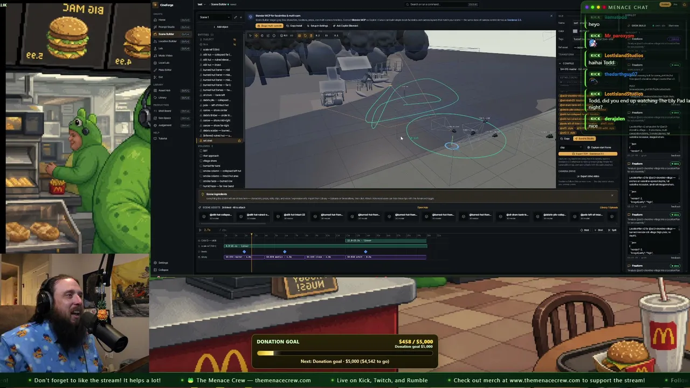Open the Open Hub link

click(423, 207)
